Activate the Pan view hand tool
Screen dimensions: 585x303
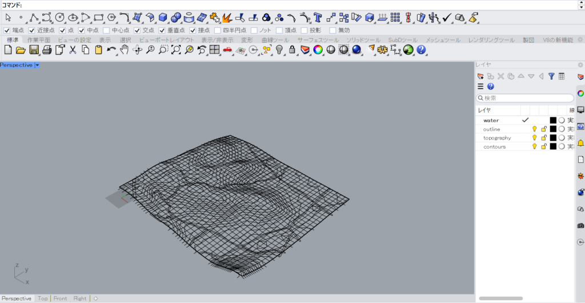tap(124, 50)
